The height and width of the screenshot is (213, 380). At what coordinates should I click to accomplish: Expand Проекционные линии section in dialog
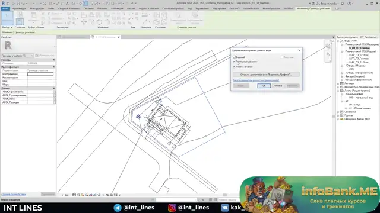click(234, 62)
